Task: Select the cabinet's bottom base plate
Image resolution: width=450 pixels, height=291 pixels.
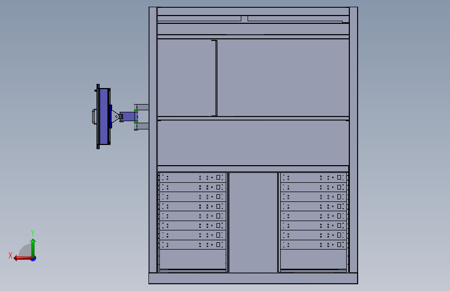Action: point(253,278)
